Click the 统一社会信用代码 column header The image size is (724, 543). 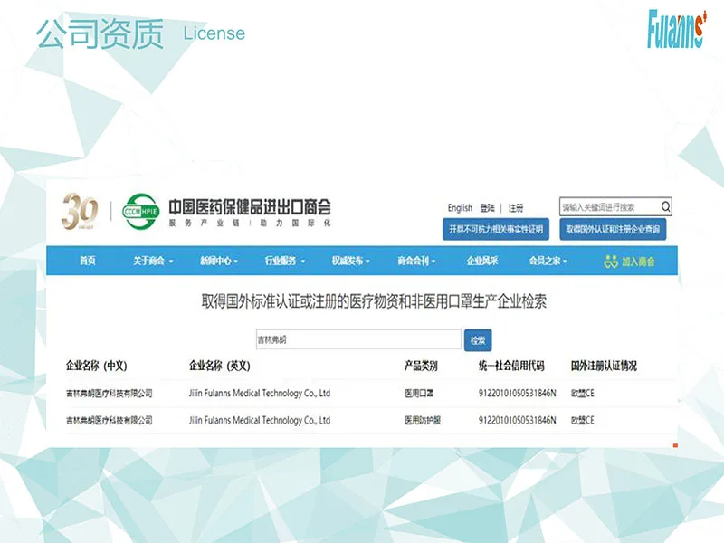[x=511, y=366]
